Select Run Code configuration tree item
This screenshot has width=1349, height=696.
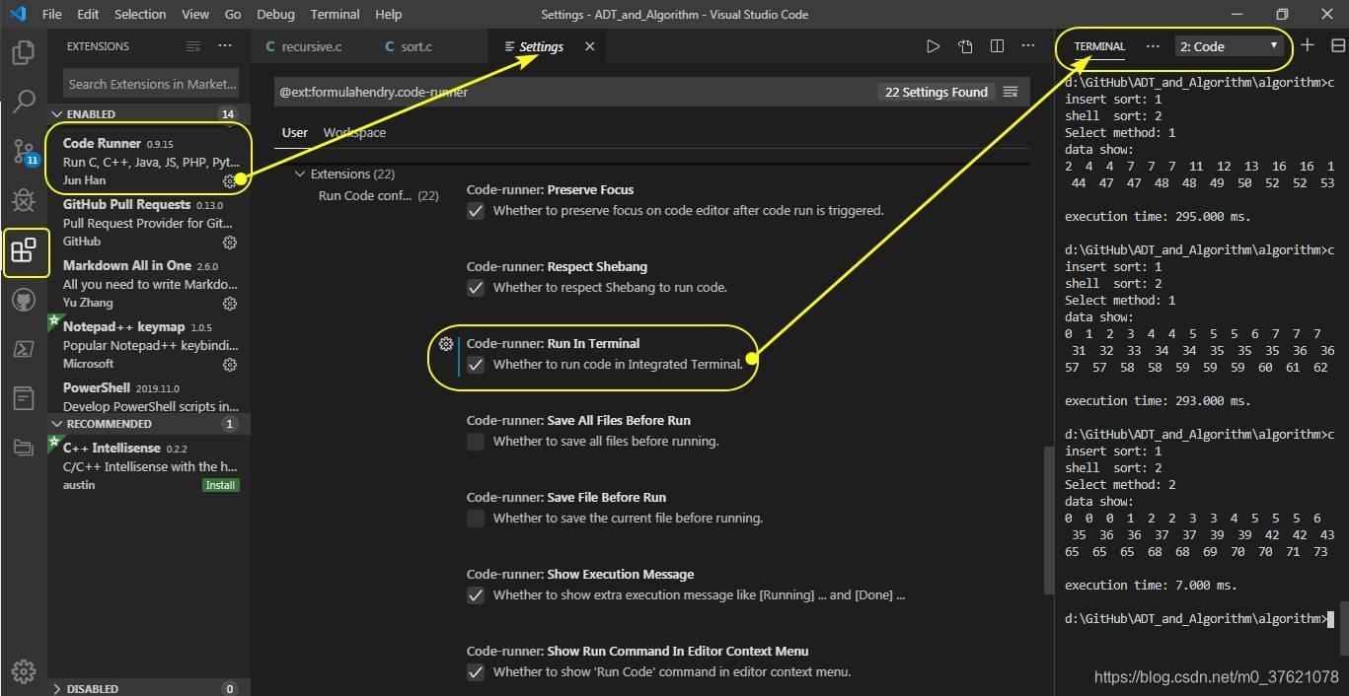(378, 196)
